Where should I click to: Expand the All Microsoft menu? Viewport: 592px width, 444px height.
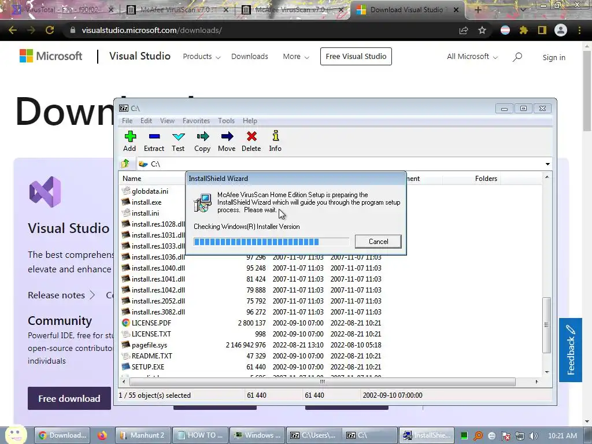(x=472, y=57)
